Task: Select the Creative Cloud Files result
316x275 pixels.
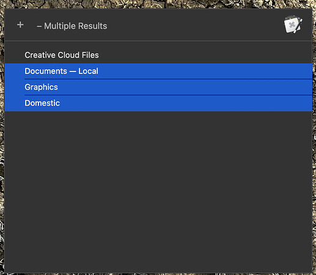Action: 158,55
